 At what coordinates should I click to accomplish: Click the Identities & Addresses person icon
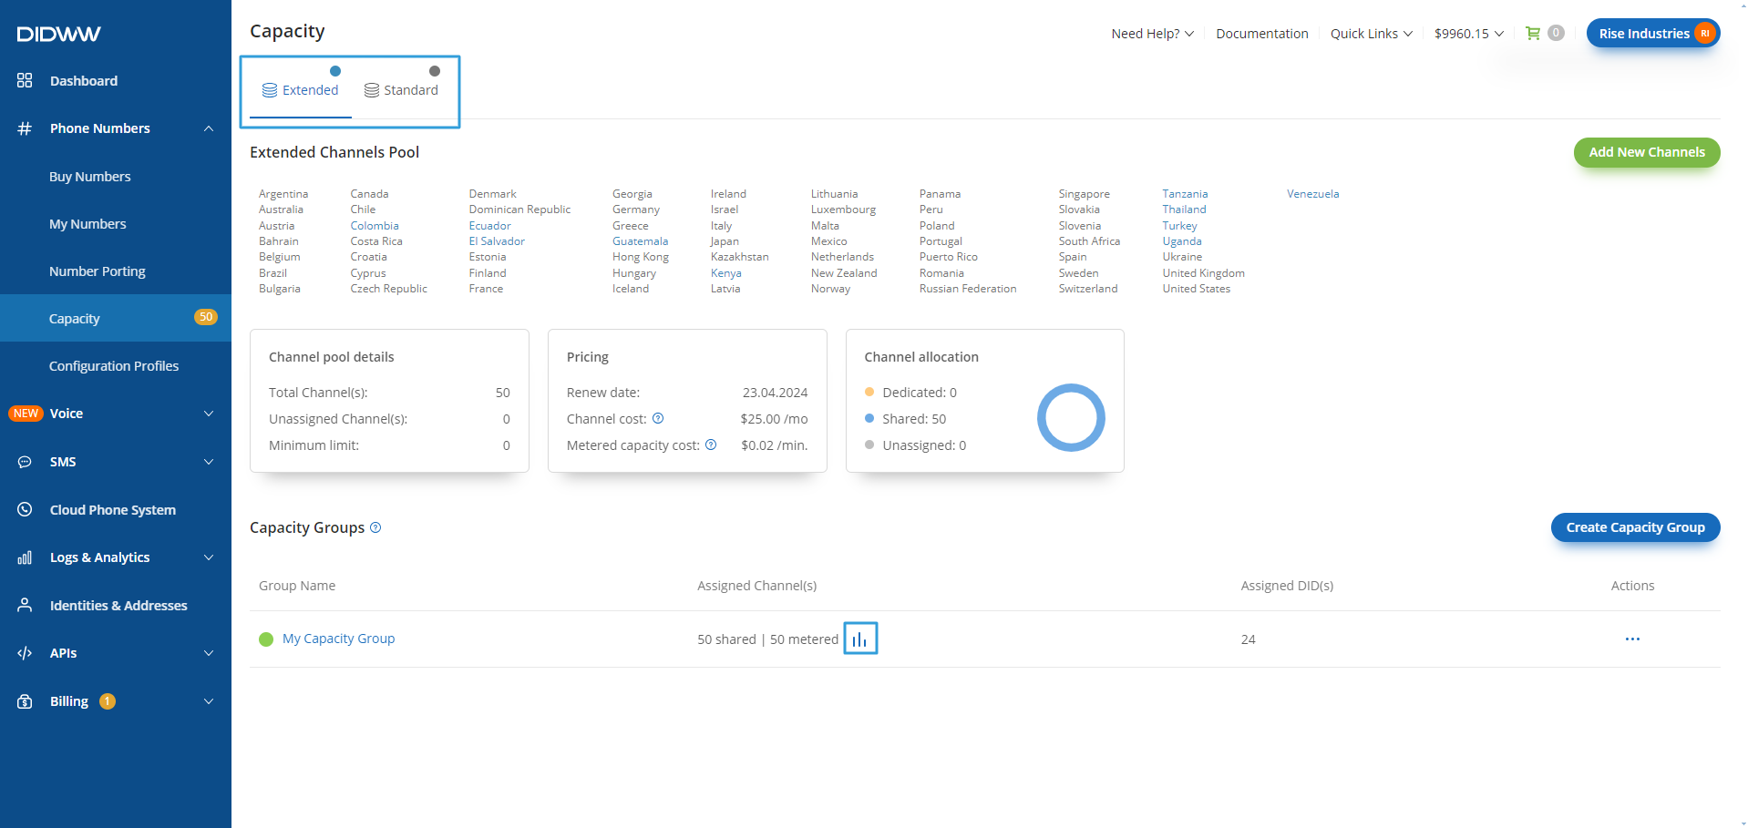click(x=25, y=605)
